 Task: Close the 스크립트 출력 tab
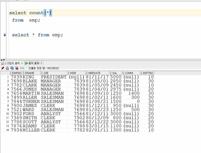22,63
